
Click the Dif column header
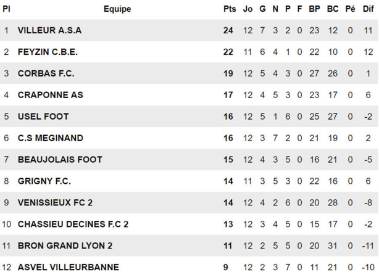pyautogui.click(x=368, y=9)
